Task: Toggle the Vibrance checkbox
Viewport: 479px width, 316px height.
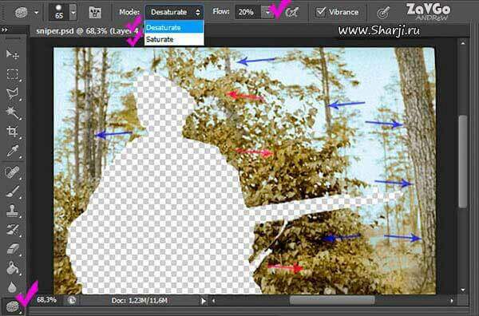Action: 321,12
